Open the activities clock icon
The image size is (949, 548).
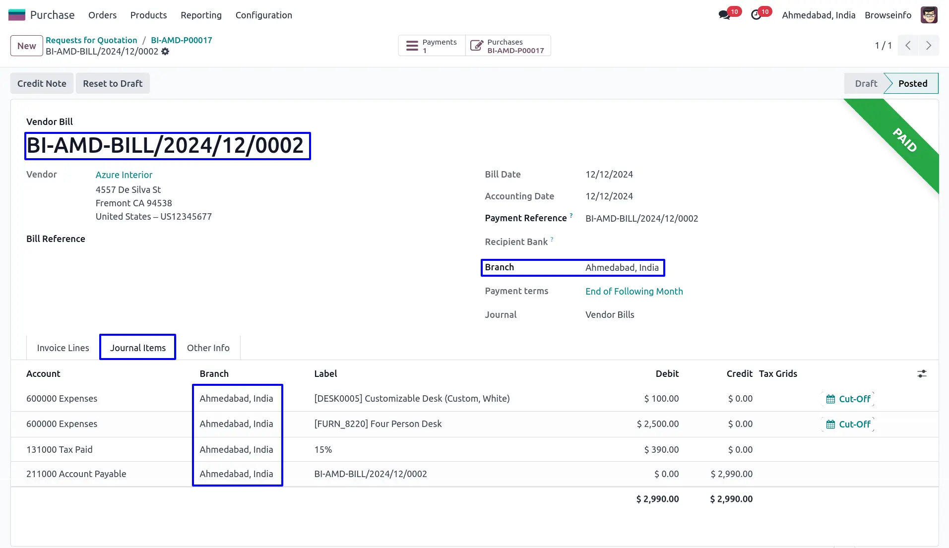[756, 15]
